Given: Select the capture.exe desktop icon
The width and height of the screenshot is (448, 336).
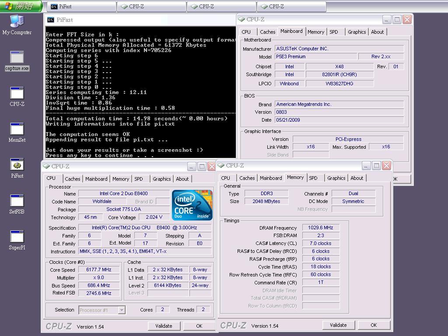Looking at the screenshot, I should click(17, 61).
